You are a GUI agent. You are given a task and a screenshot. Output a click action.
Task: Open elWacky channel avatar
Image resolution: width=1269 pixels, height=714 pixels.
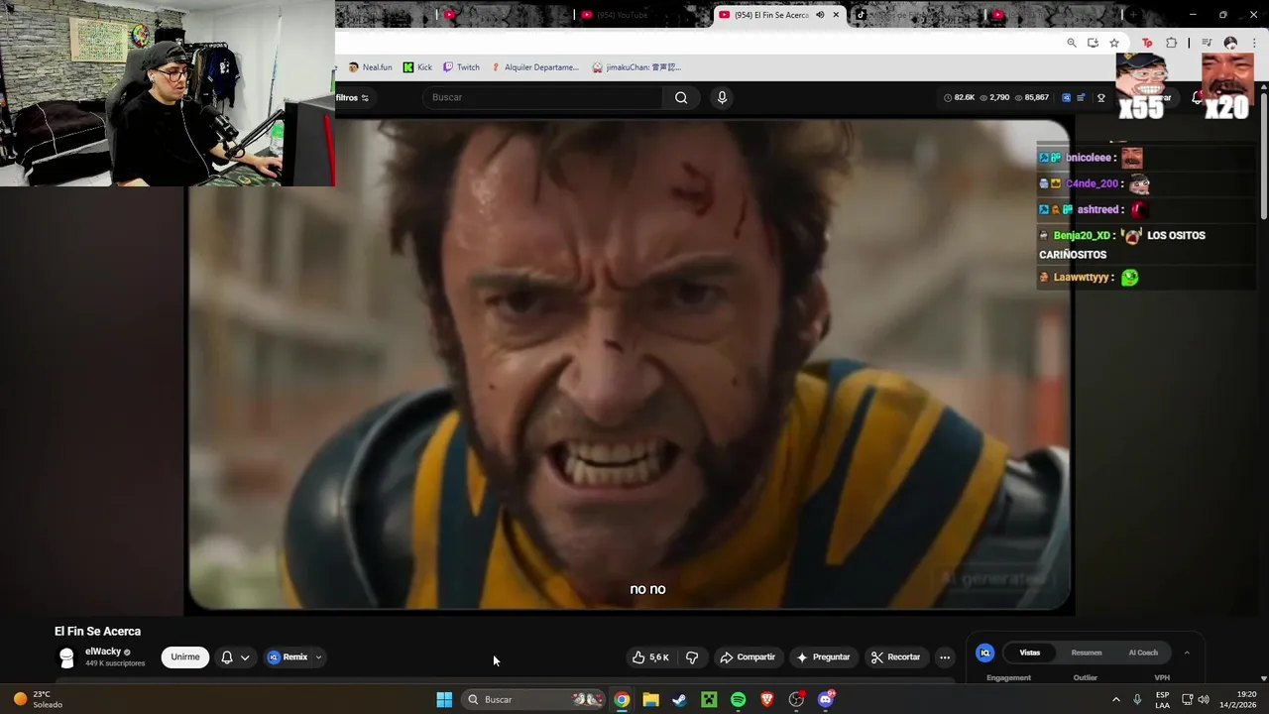click(x=66, y=657)
